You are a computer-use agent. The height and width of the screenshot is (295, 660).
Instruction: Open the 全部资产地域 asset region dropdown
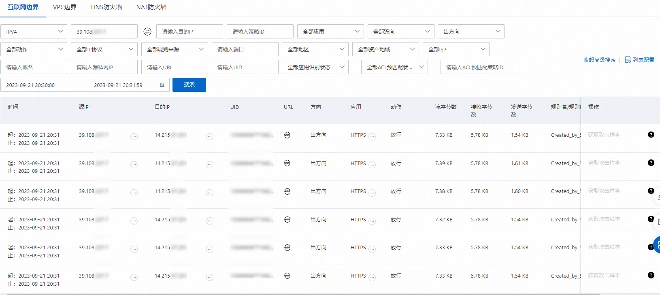[x=385, y=49]
